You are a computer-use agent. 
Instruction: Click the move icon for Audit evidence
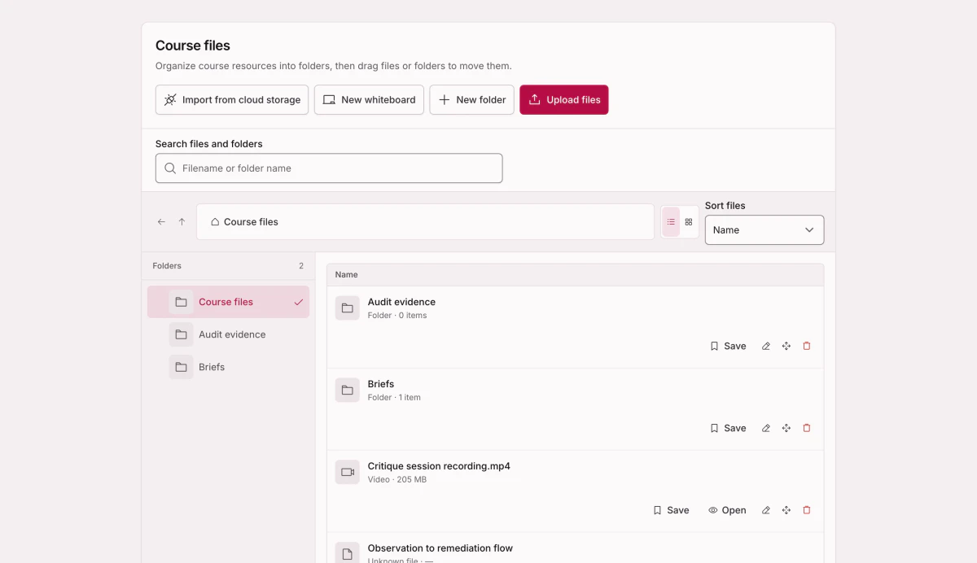click(x=786, y=346)
